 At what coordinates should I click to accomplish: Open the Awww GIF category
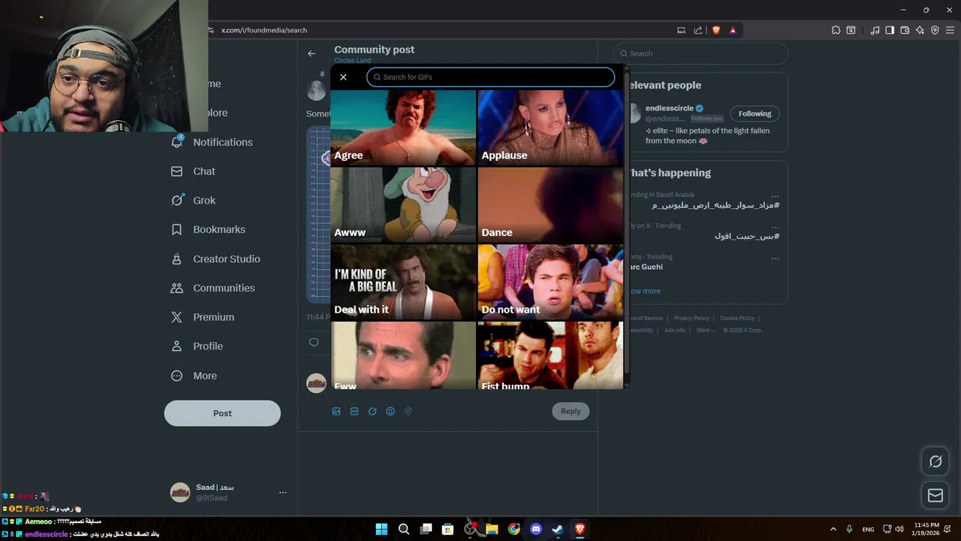403,204
